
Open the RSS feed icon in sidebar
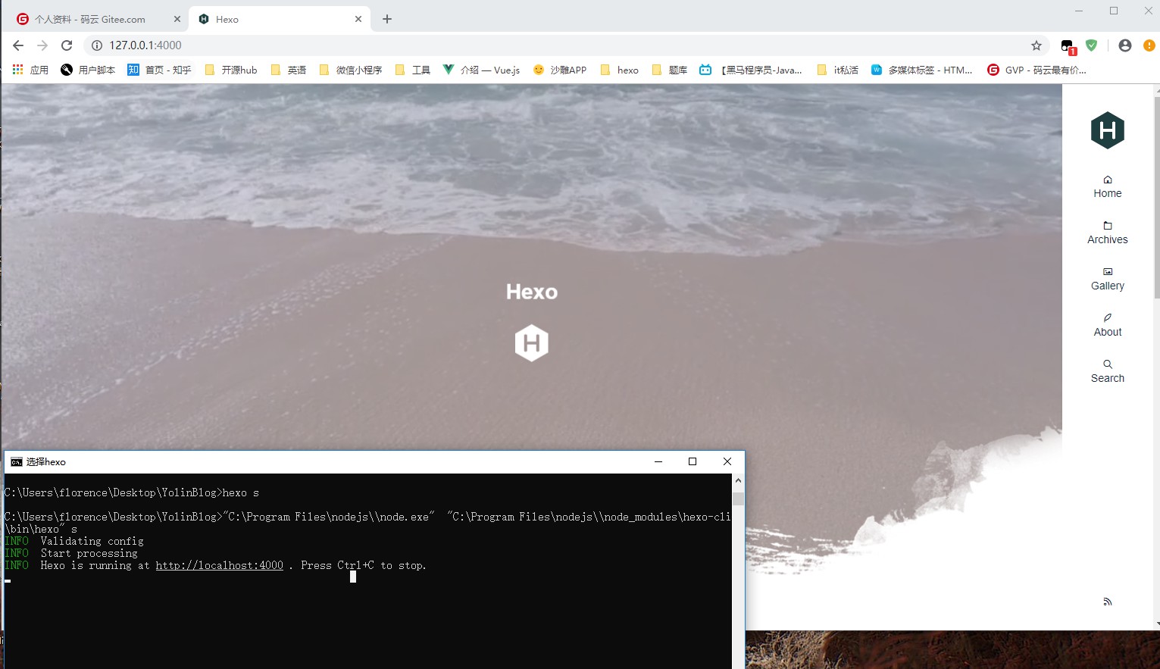pyautogui.click(x=1108, y=602)
